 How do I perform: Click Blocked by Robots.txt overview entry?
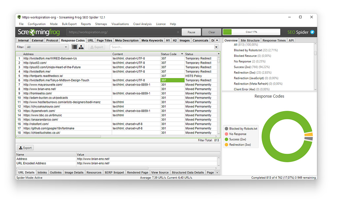click(x=256, y=50)
